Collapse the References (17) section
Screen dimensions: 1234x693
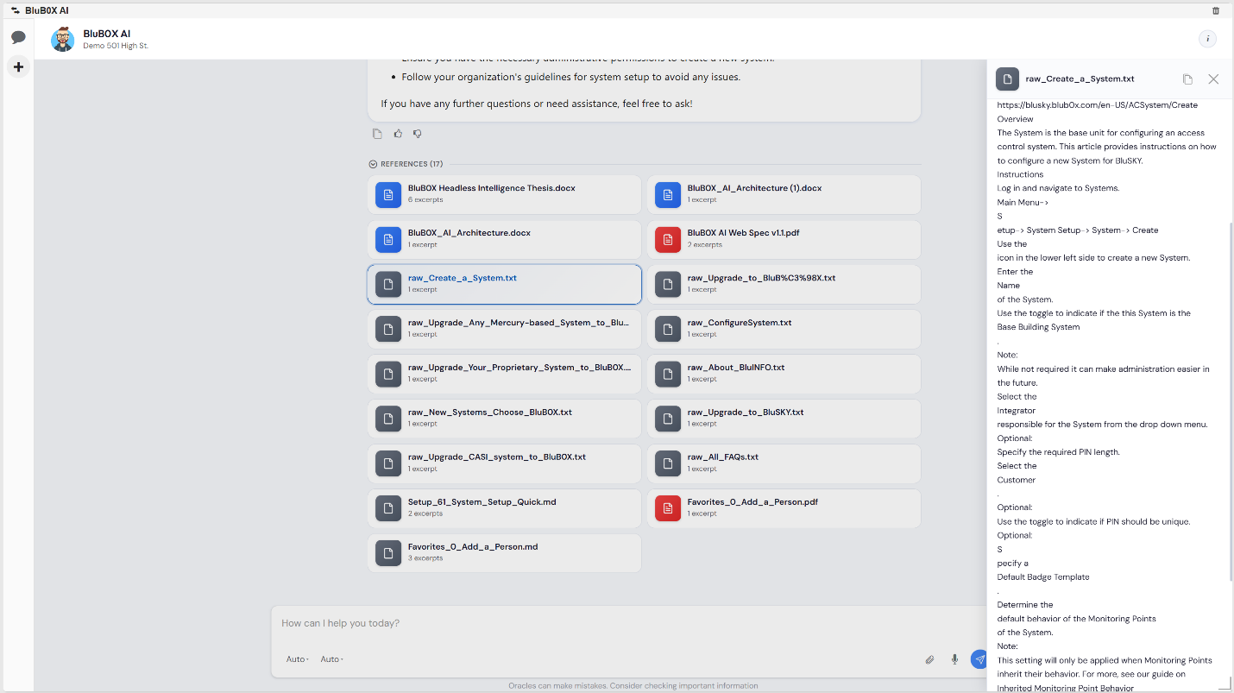coord(373,164)
